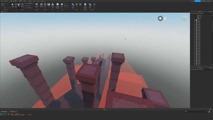
Task: Open the Material Manager
Action: [x=58, y=5]
